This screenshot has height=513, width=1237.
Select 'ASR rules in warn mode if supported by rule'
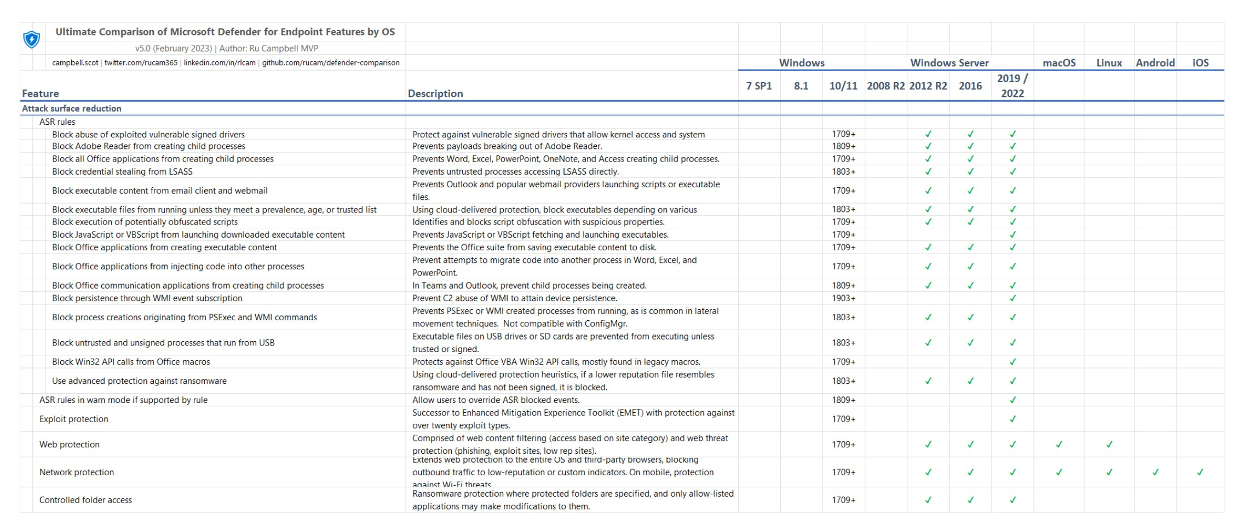click(x=123, y=400)
